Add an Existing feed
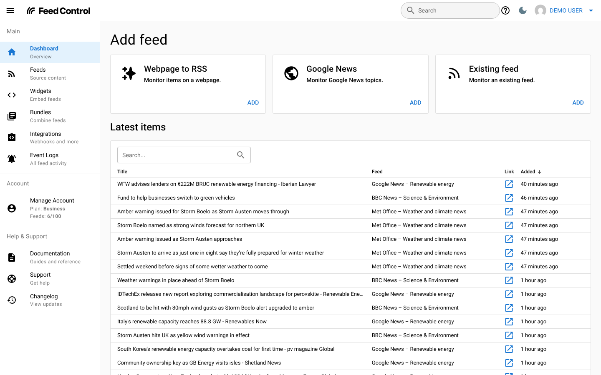This screenshot has height=375, width=601. [x=578, y=102]
